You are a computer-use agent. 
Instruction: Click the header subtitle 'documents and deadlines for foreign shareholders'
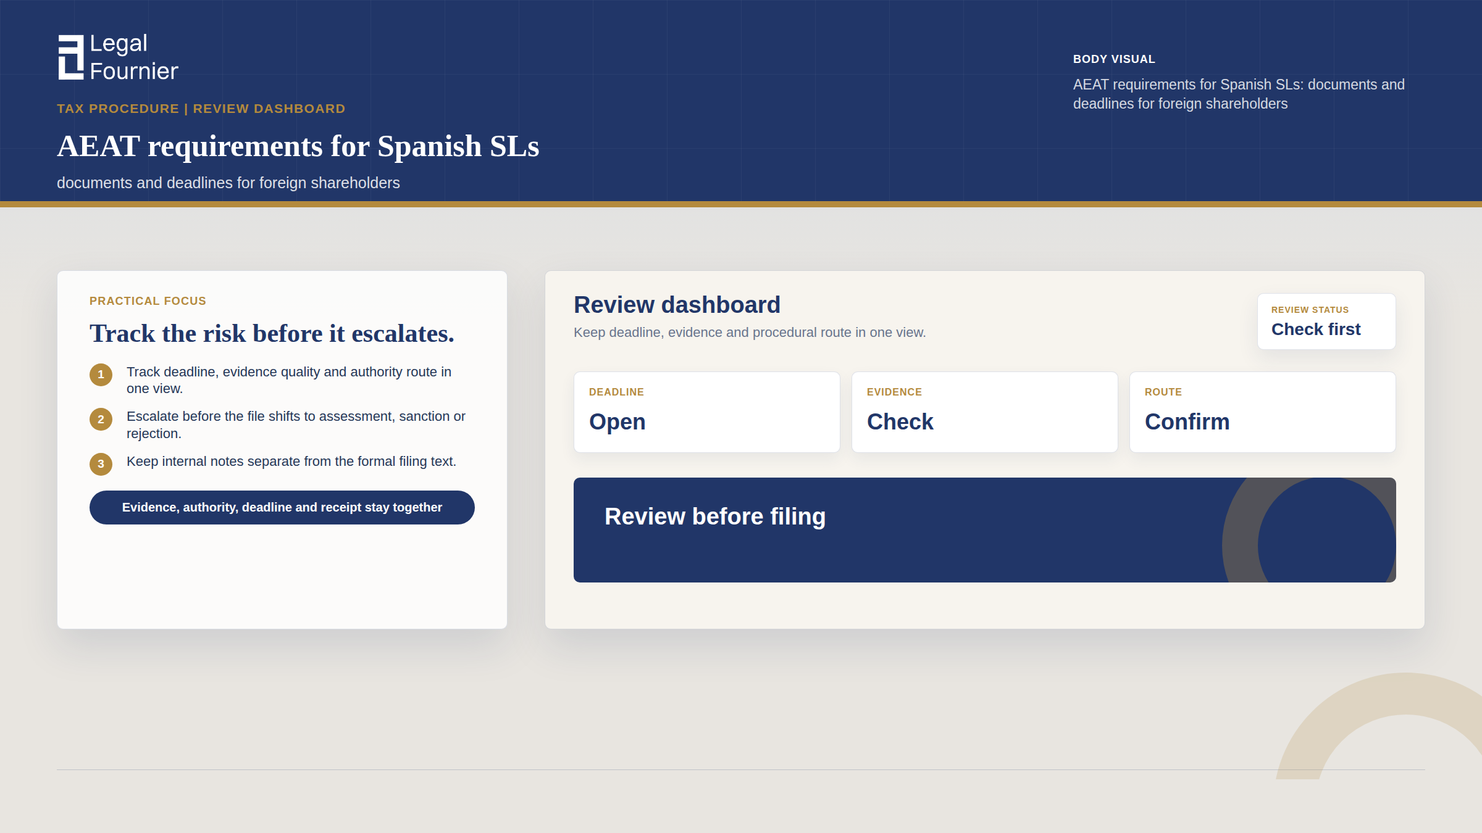(228, 183)
